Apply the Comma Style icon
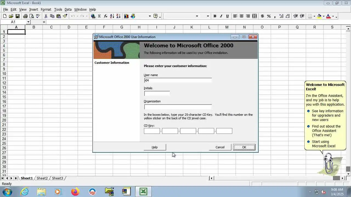 (x=275, y=16)
